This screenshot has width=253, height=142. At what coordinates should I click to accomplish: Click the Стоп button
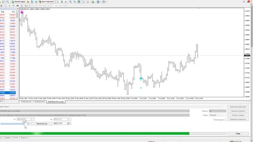[x=238, y=133]
